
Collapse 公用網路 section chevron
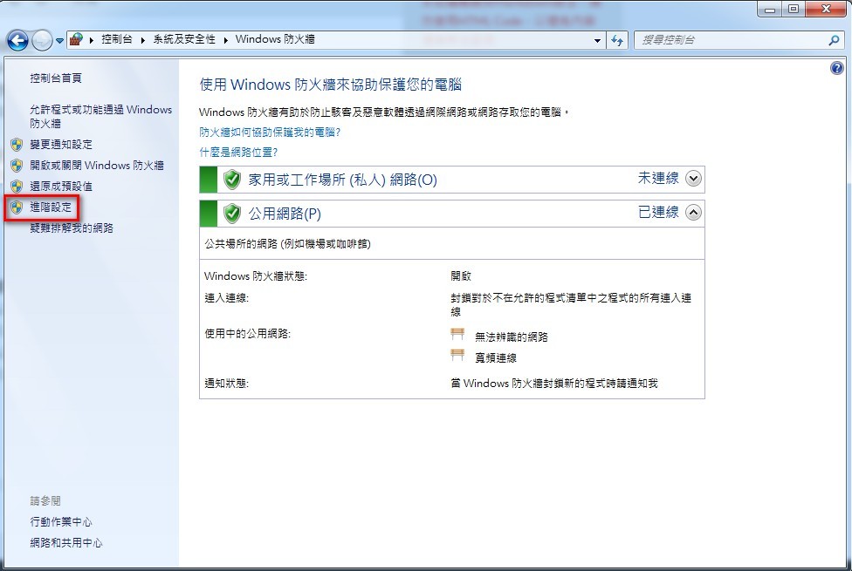(x=693, y=212)
